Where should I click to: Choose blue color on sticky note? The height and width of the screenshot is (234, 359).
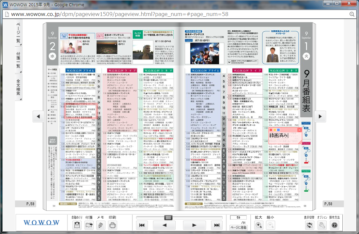tap(278, 130)
